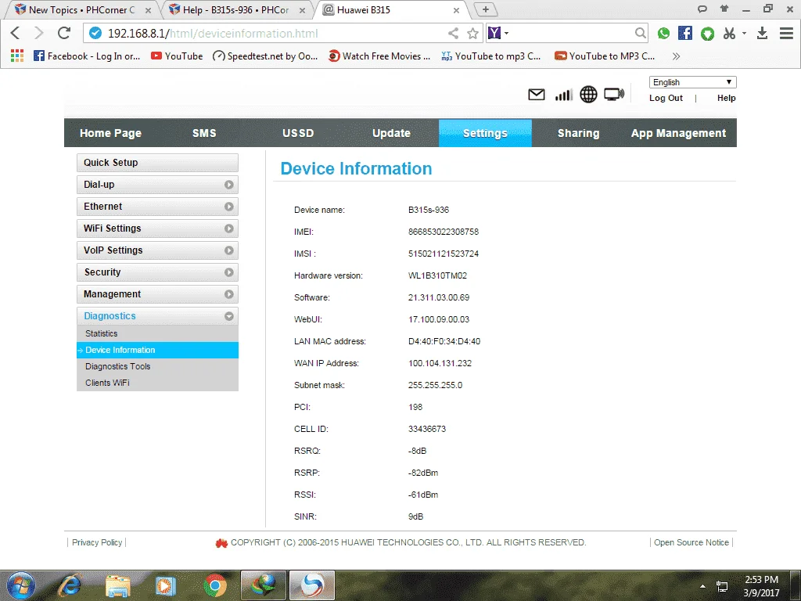Click the search magnifier icon

click(x=640, y=33)
